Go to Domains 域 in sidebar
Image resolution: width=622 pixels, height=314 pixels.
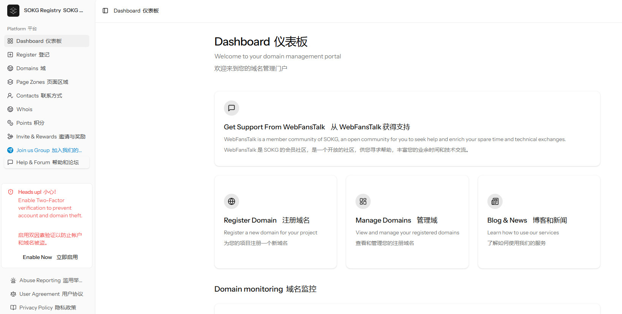point(47,68)
